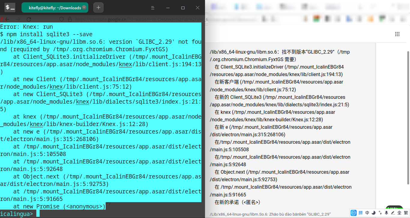Toggle Chinese punctuation icon
The height and width of the screenshot is (218, 410).
tap(380, 213)
